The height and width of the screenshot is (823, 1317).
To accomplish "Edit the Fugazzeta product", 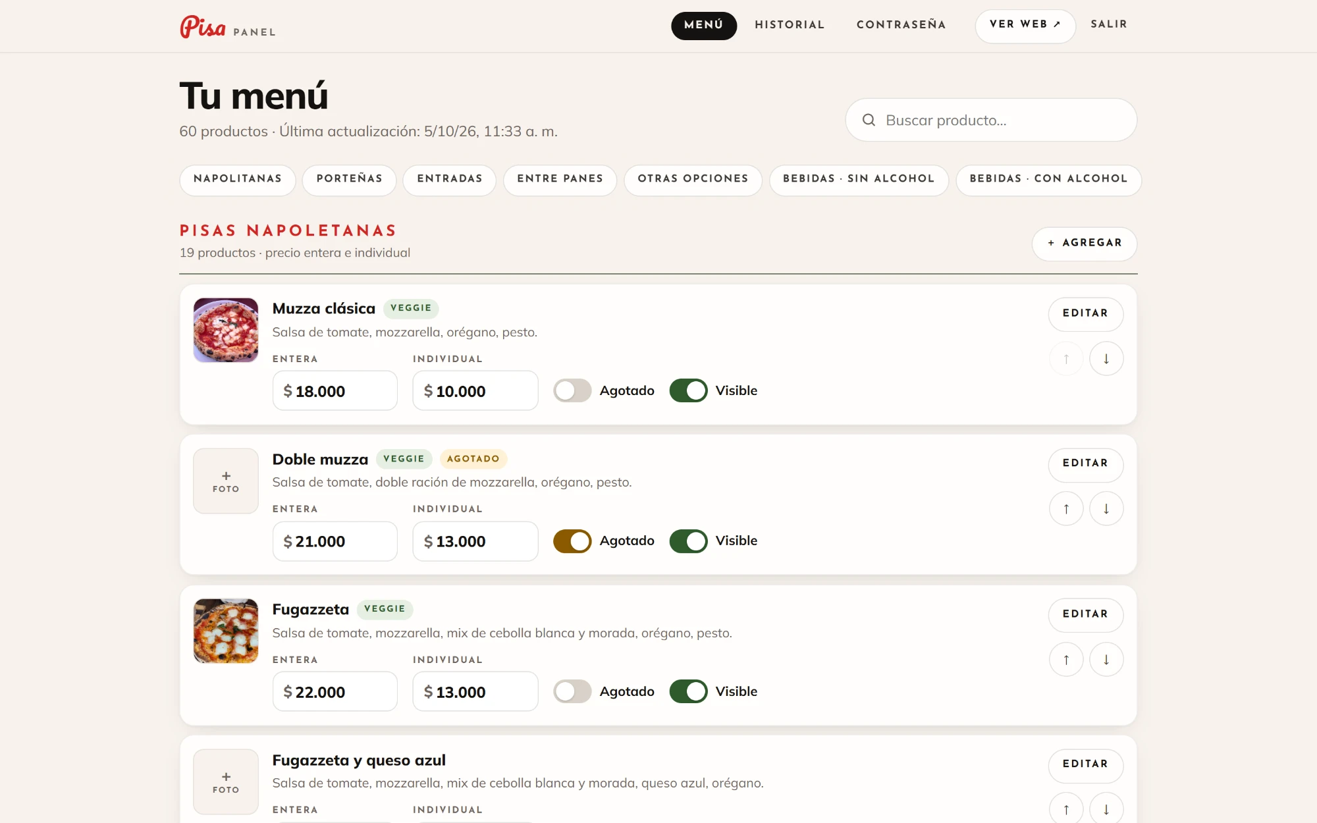I will tap(1085, 615).
